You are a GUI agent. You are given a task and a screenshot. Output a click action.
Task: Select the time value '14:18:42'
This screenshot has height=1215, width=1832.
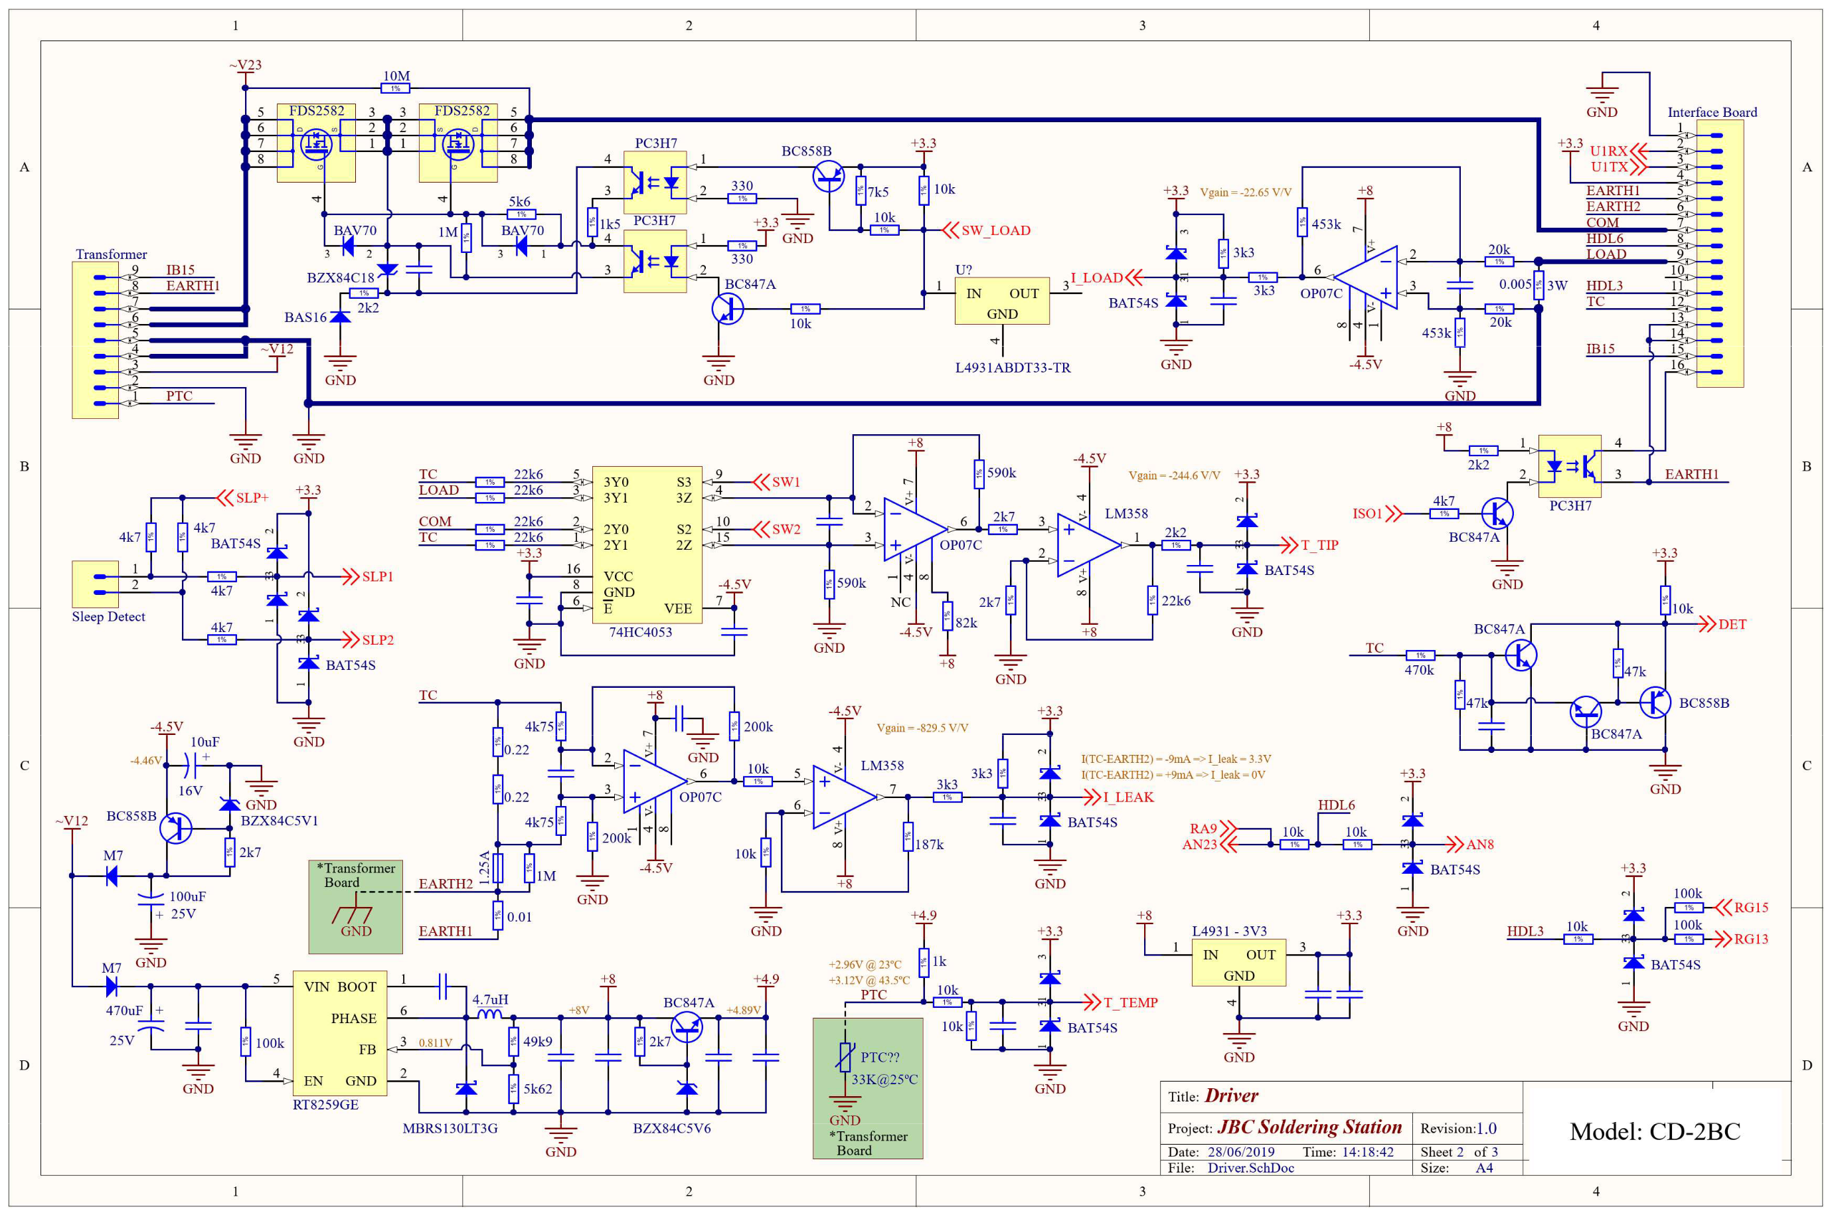pos(1367,1152)
